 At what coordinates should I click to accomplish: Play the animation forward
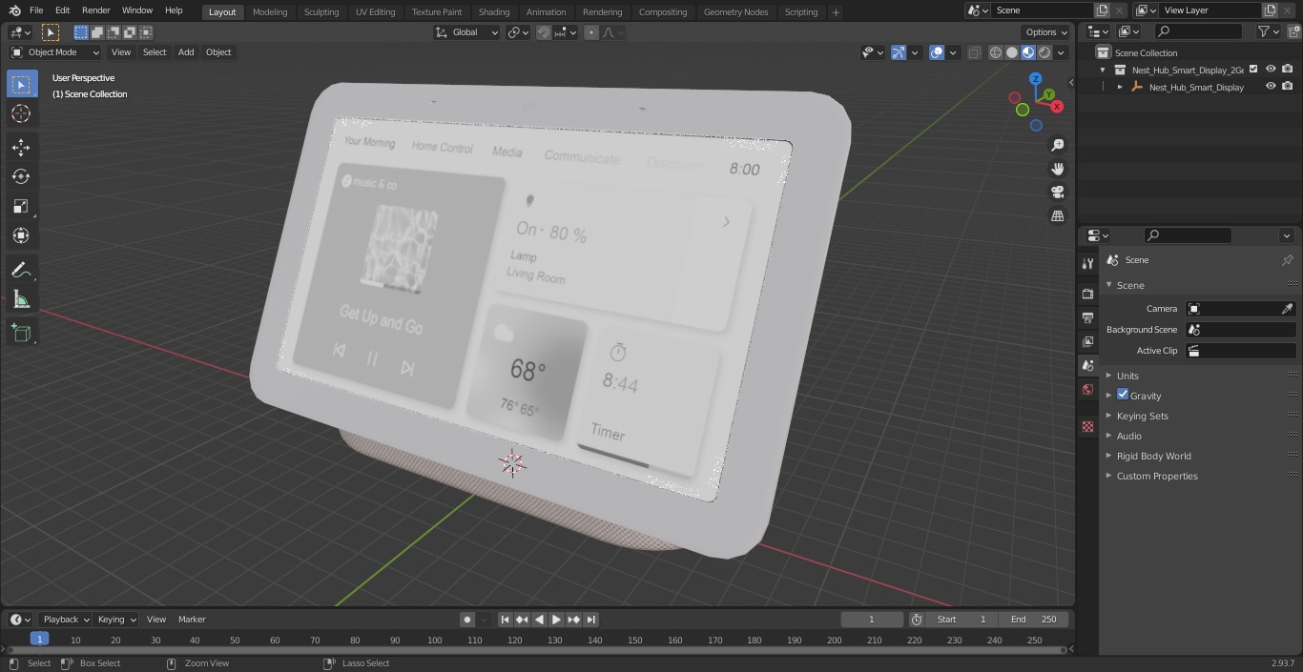(x=556, y=620)
